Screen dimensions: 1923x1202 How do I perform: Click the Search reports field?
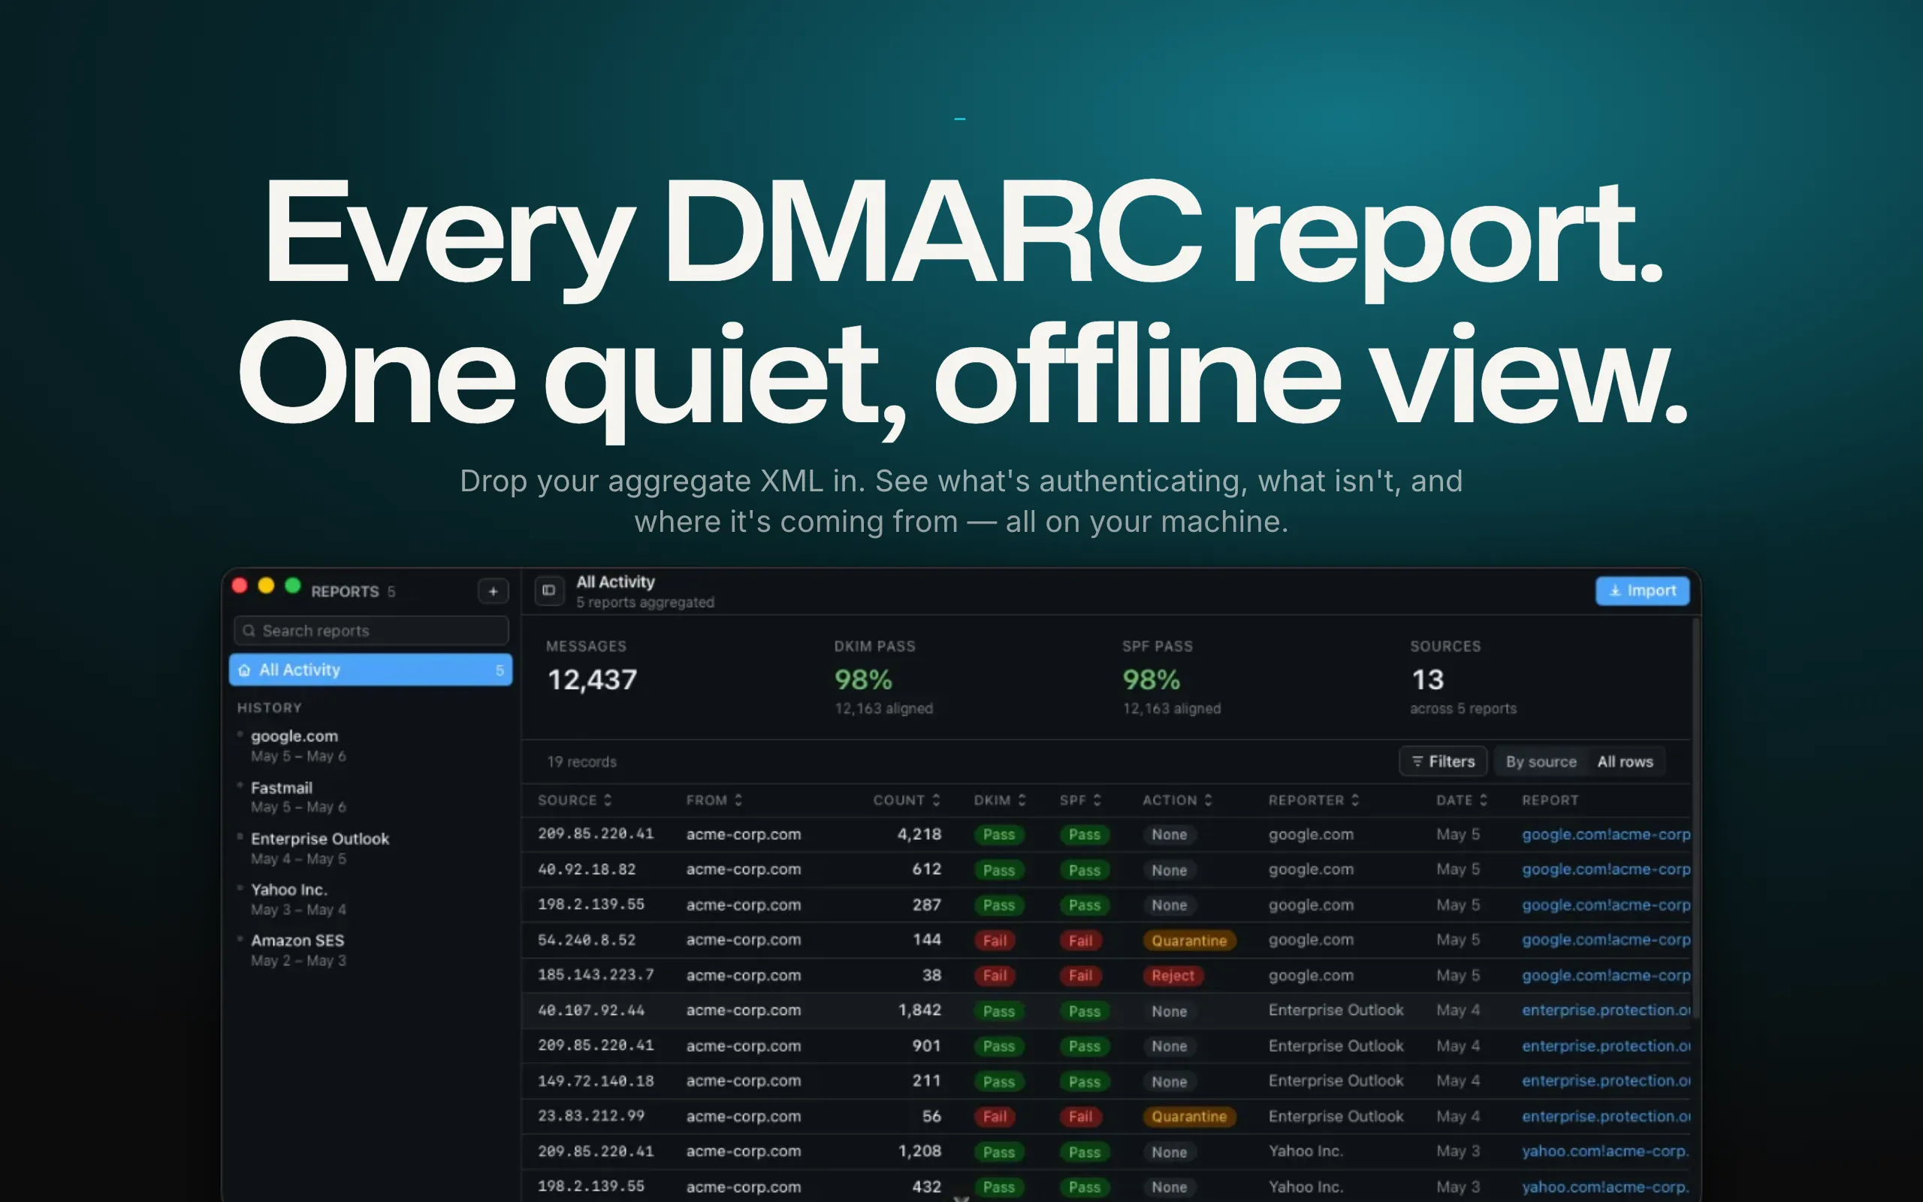click(x=371, y=630)
